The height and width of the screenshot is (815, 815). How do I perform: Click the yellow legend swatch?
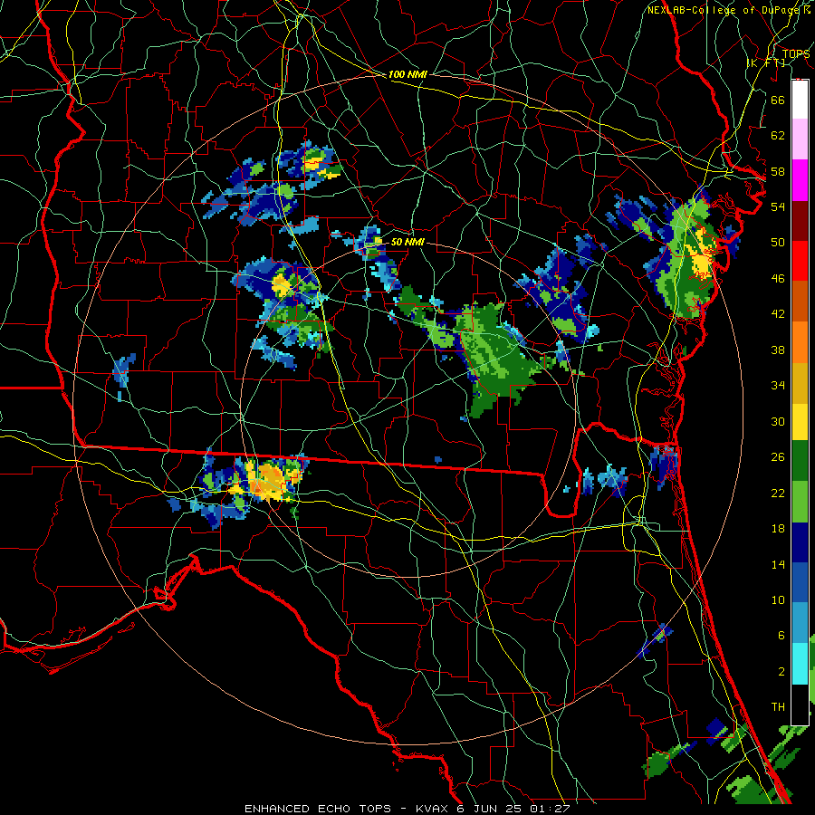click(800, 421)
